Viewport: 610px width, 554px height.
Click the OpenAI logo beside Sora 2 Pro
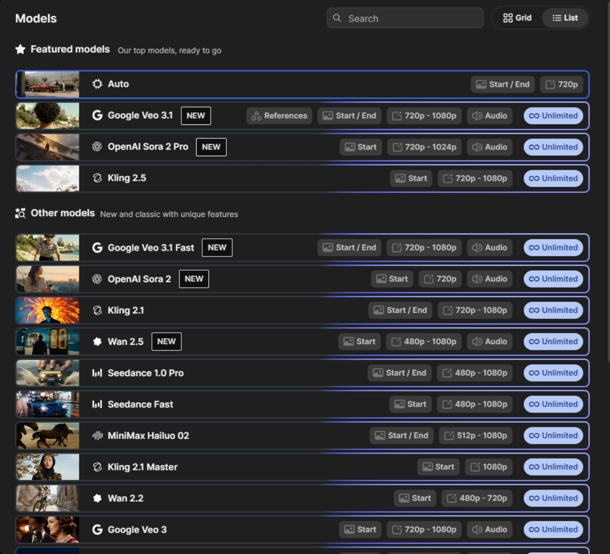(x=97, y=147)
